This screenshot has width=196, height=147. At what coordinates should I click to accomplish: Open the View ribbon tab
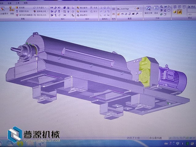pyautogui.click(x=25, y=2)
